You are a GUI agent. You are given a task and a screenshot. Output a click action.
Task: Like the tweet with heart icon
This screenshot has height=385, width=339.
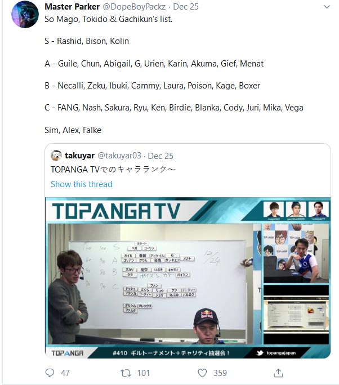pyautogui.click(x=202, y=373)
